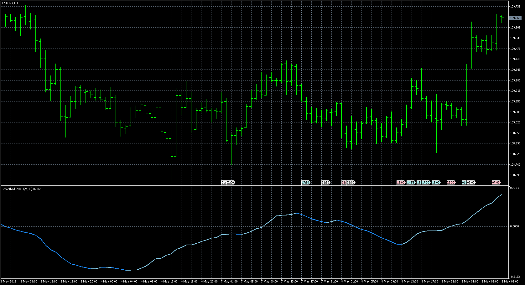Click the 108.695 price scale label

point(515,175)
